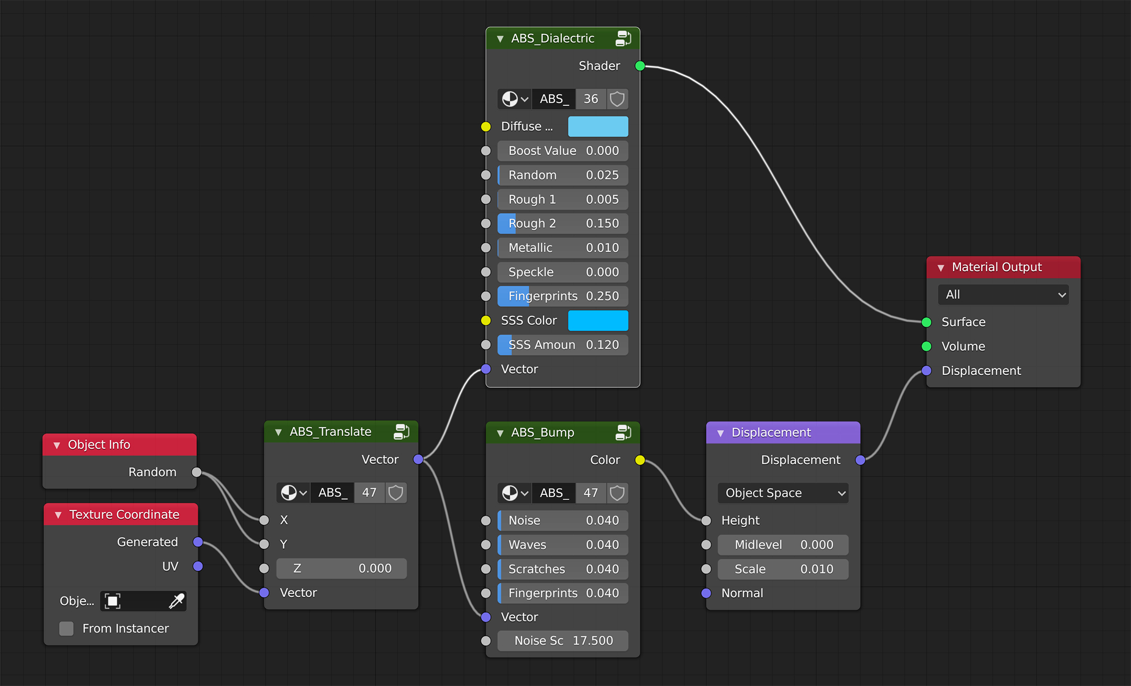Open the Object Space dropdown
The height and width of the screenshot is (686, 1131).
tap(783, 493)
